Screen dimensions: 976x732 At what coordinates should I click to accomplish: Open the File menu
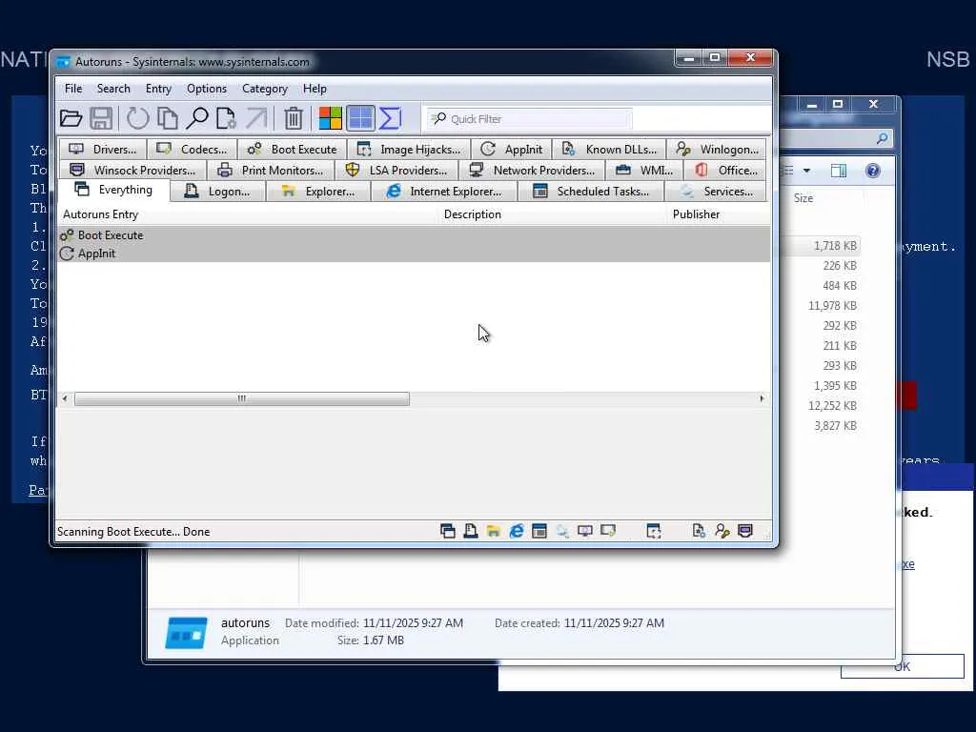73,89
